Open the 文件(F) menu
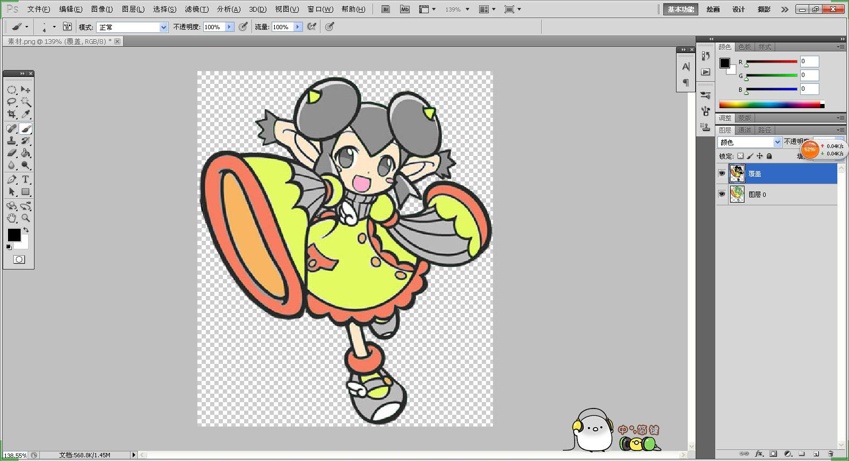 pyautogui.click(x=39, y=9)
